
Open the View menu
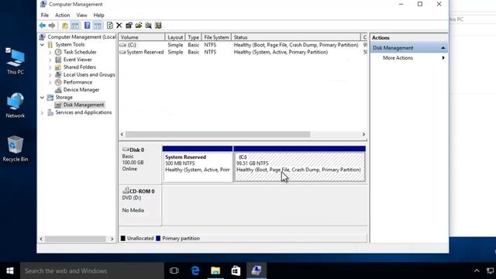tap(81, 15)
